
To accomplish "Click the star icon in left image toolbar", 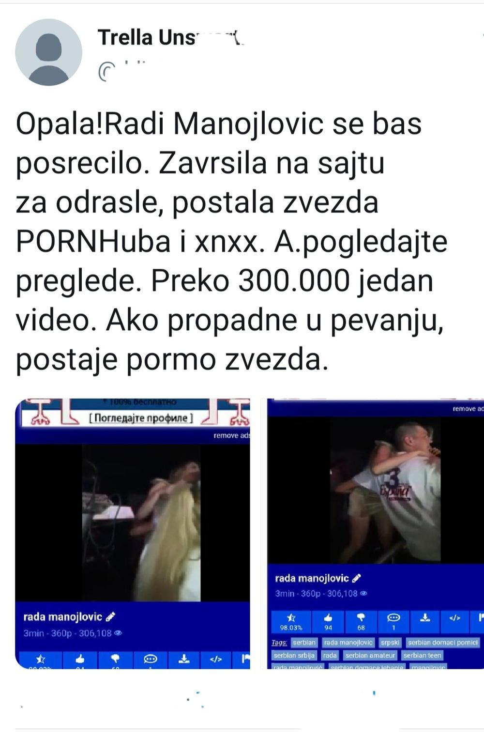I will pos(41,659).
